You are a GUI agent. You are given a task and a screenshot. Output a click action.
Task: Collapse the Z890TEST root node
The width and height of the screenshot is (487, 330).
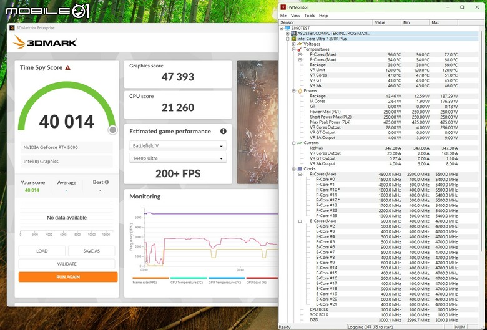point(282,28)
